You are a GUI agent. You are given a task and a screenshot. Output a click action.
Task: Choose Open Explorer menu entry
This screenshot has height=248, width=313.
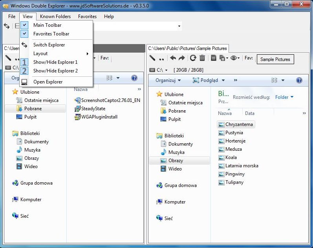coord(56,81)
